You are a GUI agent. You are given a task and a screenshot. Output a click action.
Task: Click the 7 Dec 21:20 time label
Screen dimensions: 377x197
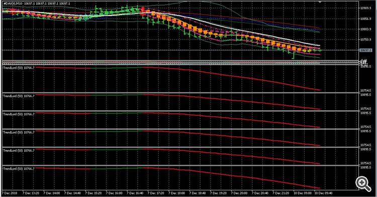coord(281,193)
